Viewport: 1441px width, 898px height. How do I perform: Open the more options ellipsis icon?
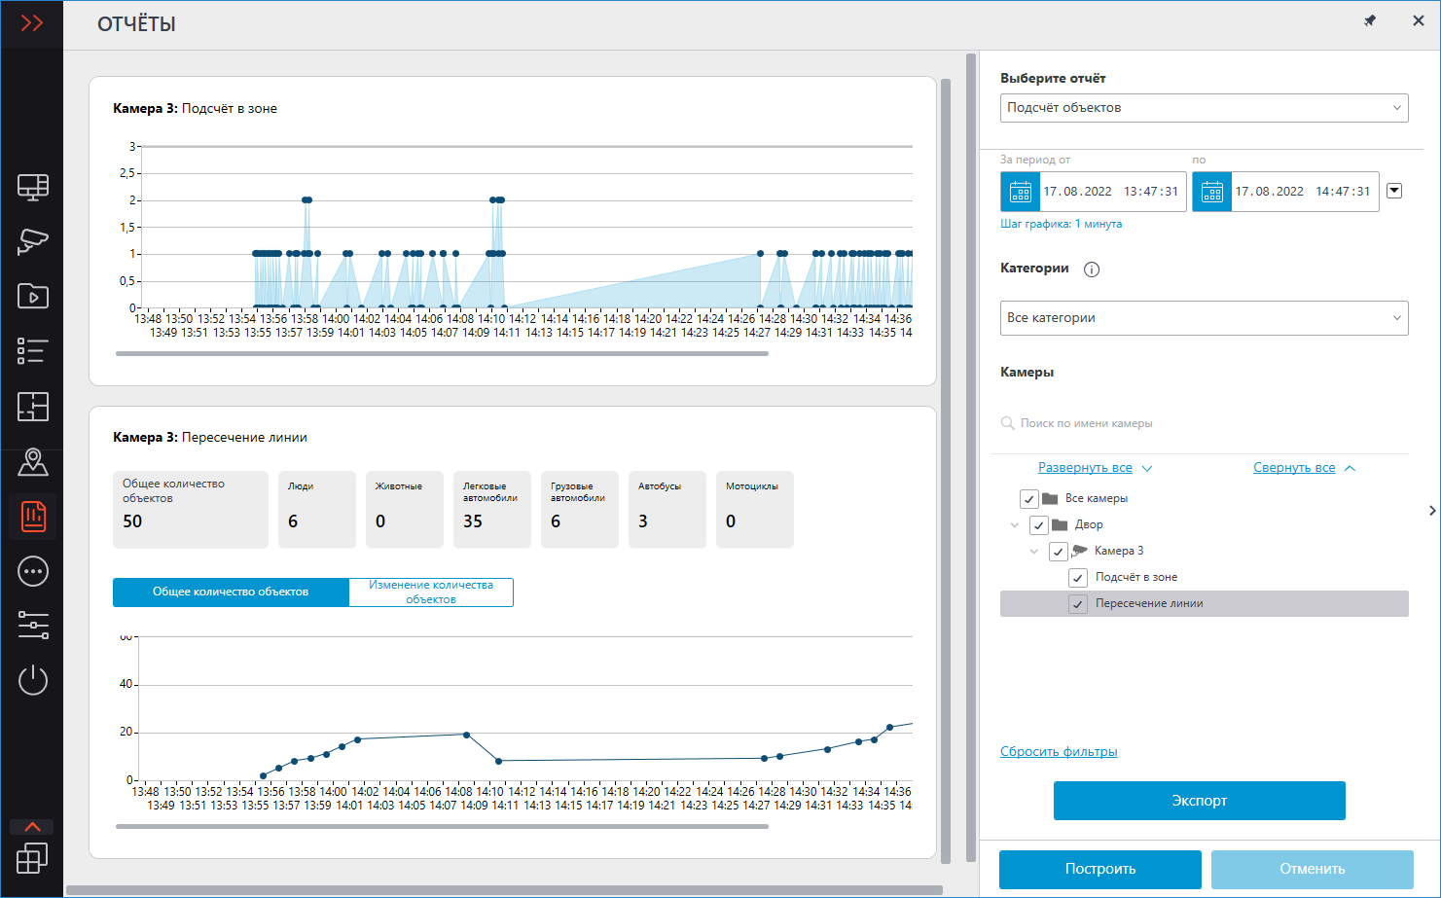[33, 571]
